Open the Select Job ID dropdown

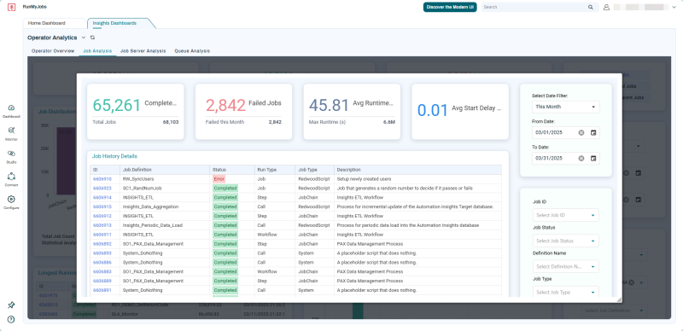pos(565,215)
